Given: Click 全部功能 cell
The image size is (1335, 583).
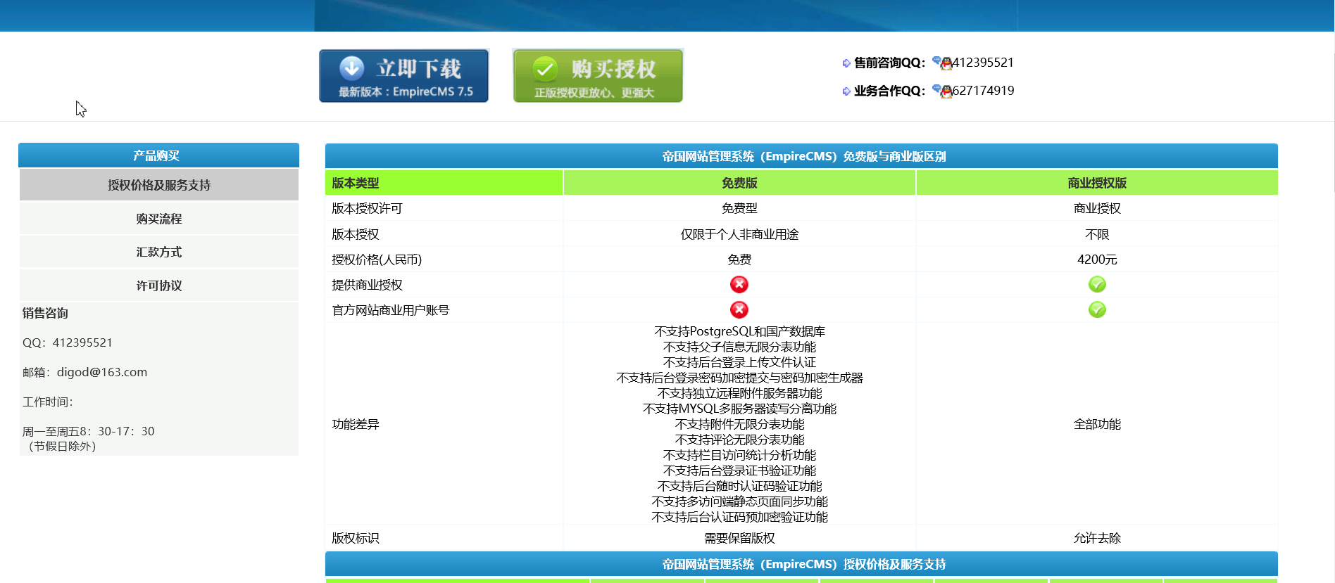Looking at the screenshot, I should [1097, 424].
